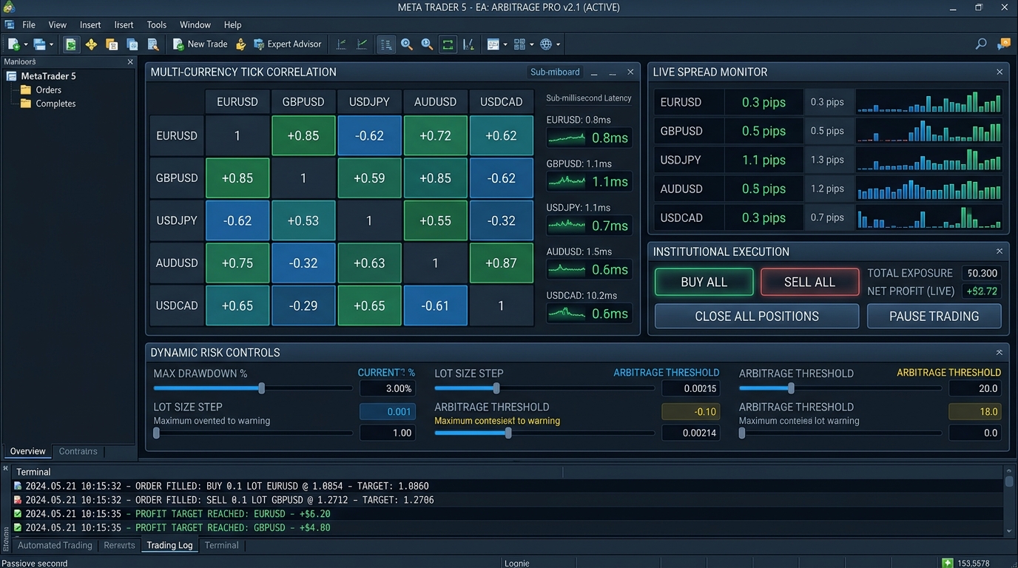Select the Orders folder in the tree

pos(41,89)
